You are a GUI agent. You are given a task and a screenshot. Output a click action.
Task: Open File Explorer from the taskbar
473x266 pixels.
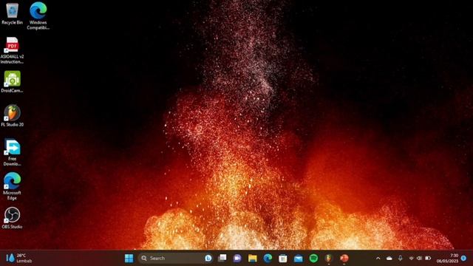[253, 258]
